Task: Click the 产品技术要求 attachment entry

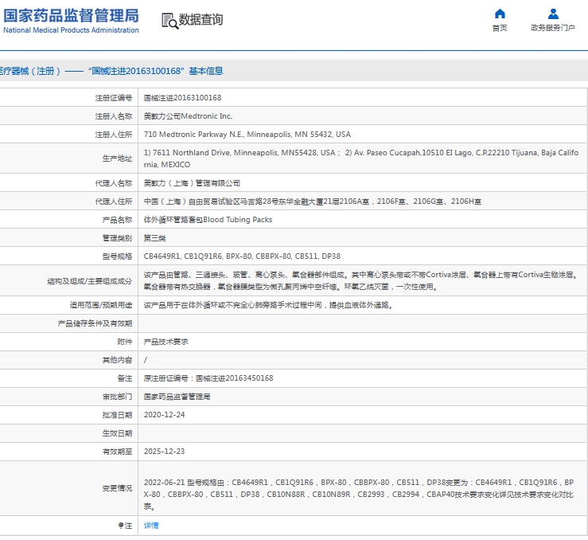Action: [165, 341]
